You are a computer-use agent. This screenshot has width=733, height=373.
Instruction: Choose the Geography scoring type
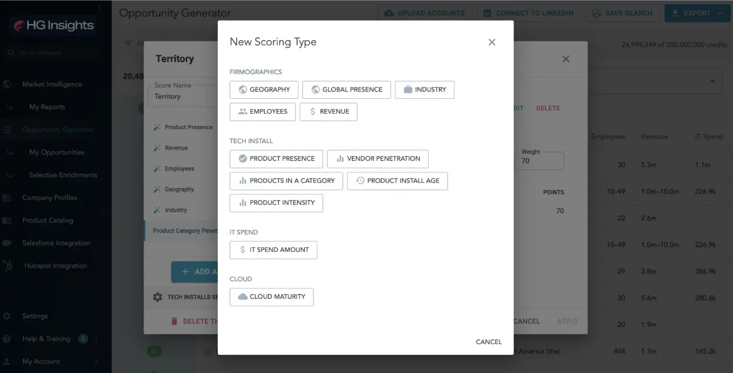coord(264,90)
